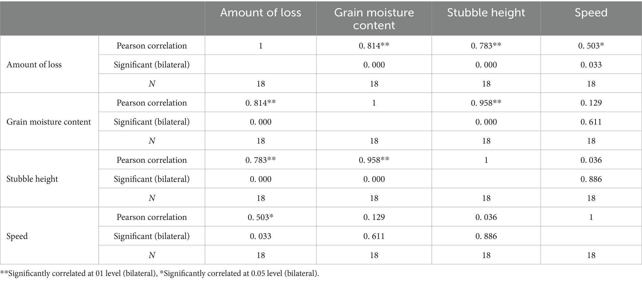Select the "Speed" column header
The height and width of the screenshot is (281, 642).
pos(591,13)
